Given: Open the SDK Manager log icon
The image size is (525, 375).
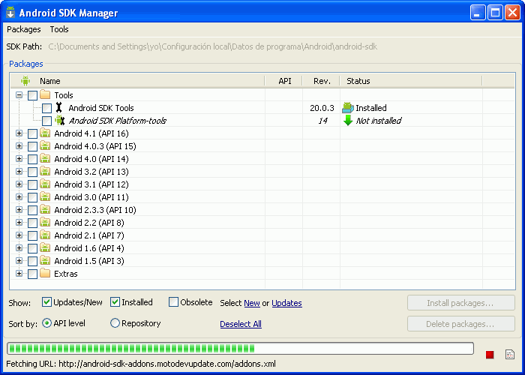Looking at the screenshot, I should [x=509, y=354].
